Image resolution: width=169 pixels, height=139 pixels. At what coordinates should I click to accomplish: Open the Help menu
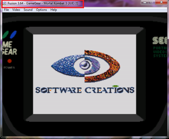tap(54, 10)
